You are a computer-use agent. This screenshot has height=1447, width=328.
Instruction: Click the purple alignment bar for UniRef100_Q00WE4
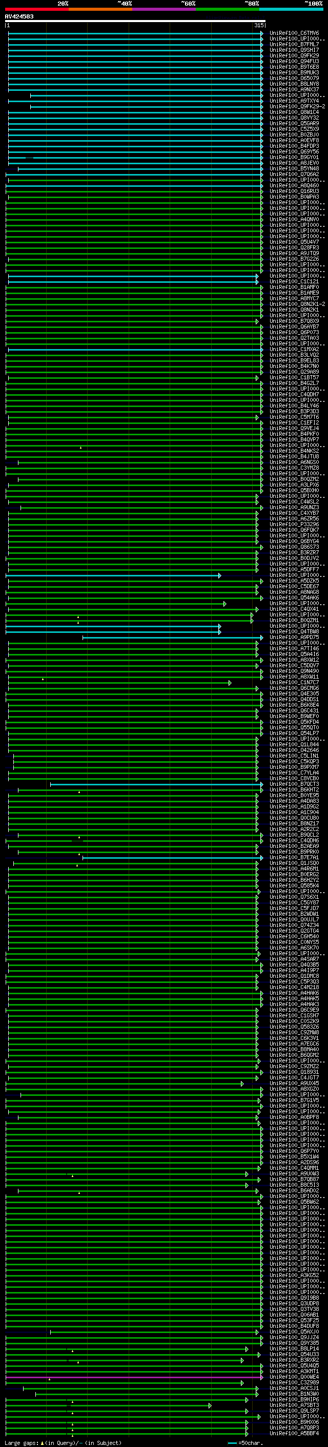(135, 1377)
